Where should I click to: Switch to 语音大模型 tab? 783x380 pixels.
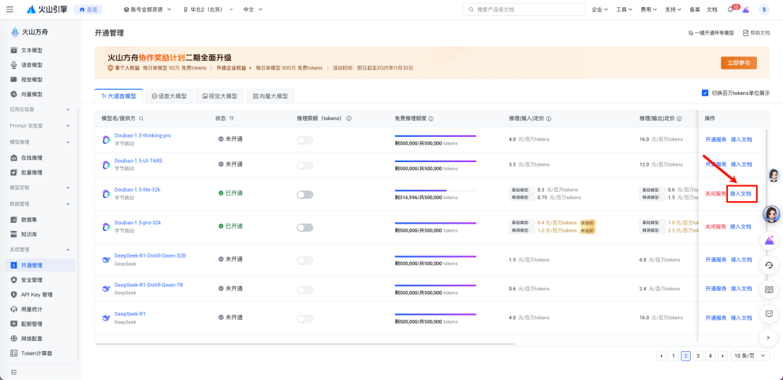(169, 96)
